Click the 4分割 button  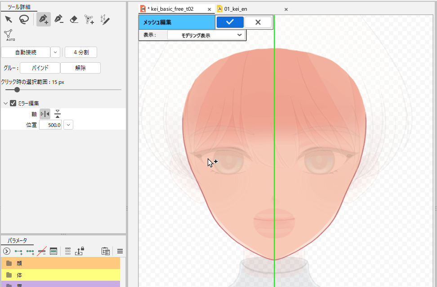81,52
